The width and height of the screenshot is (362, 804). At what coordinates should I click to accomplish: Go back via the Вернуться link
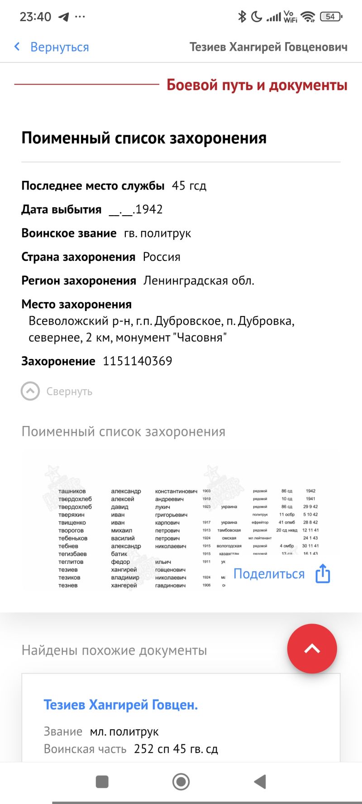coord(59,47)
